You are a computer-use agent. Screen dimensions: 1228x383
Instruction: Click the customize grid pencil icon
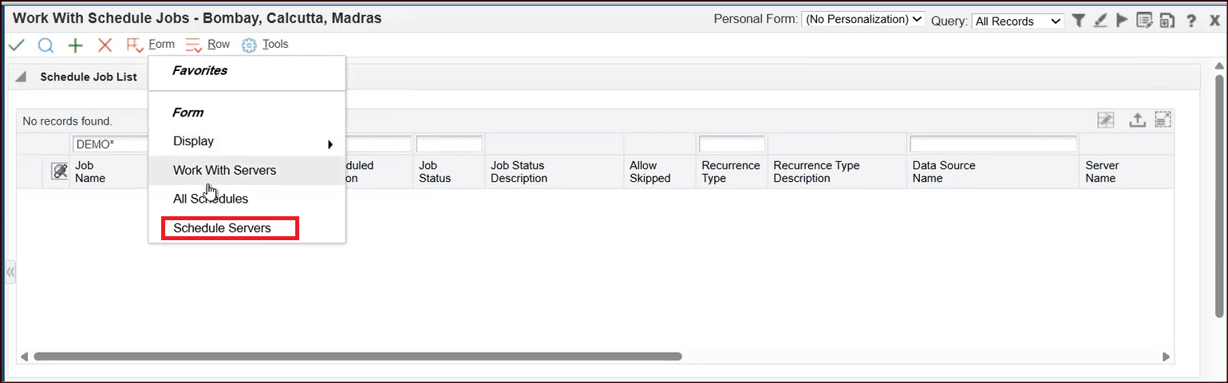coord(1105,120)
